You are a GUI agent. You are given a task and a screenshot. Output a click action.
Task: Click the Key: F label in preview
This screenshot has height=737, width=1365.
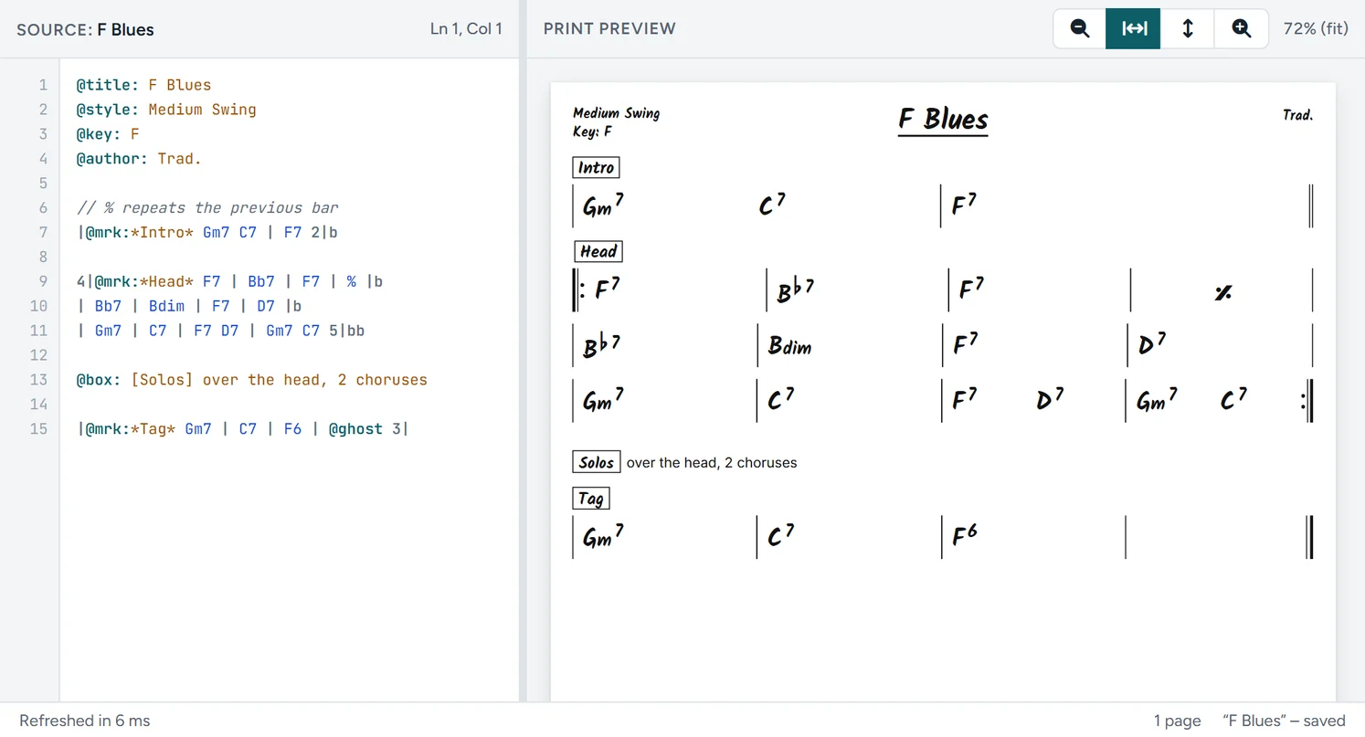tap(592, 132)
